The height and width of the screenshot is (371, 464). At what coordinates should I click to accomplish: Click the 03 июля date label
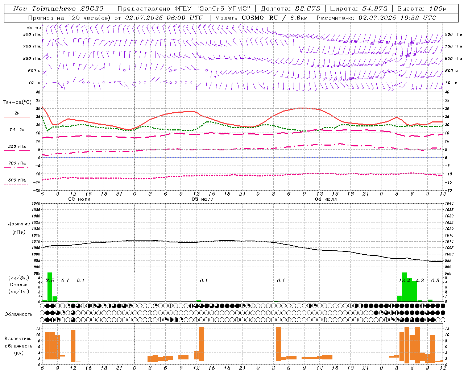pos(203,199)
